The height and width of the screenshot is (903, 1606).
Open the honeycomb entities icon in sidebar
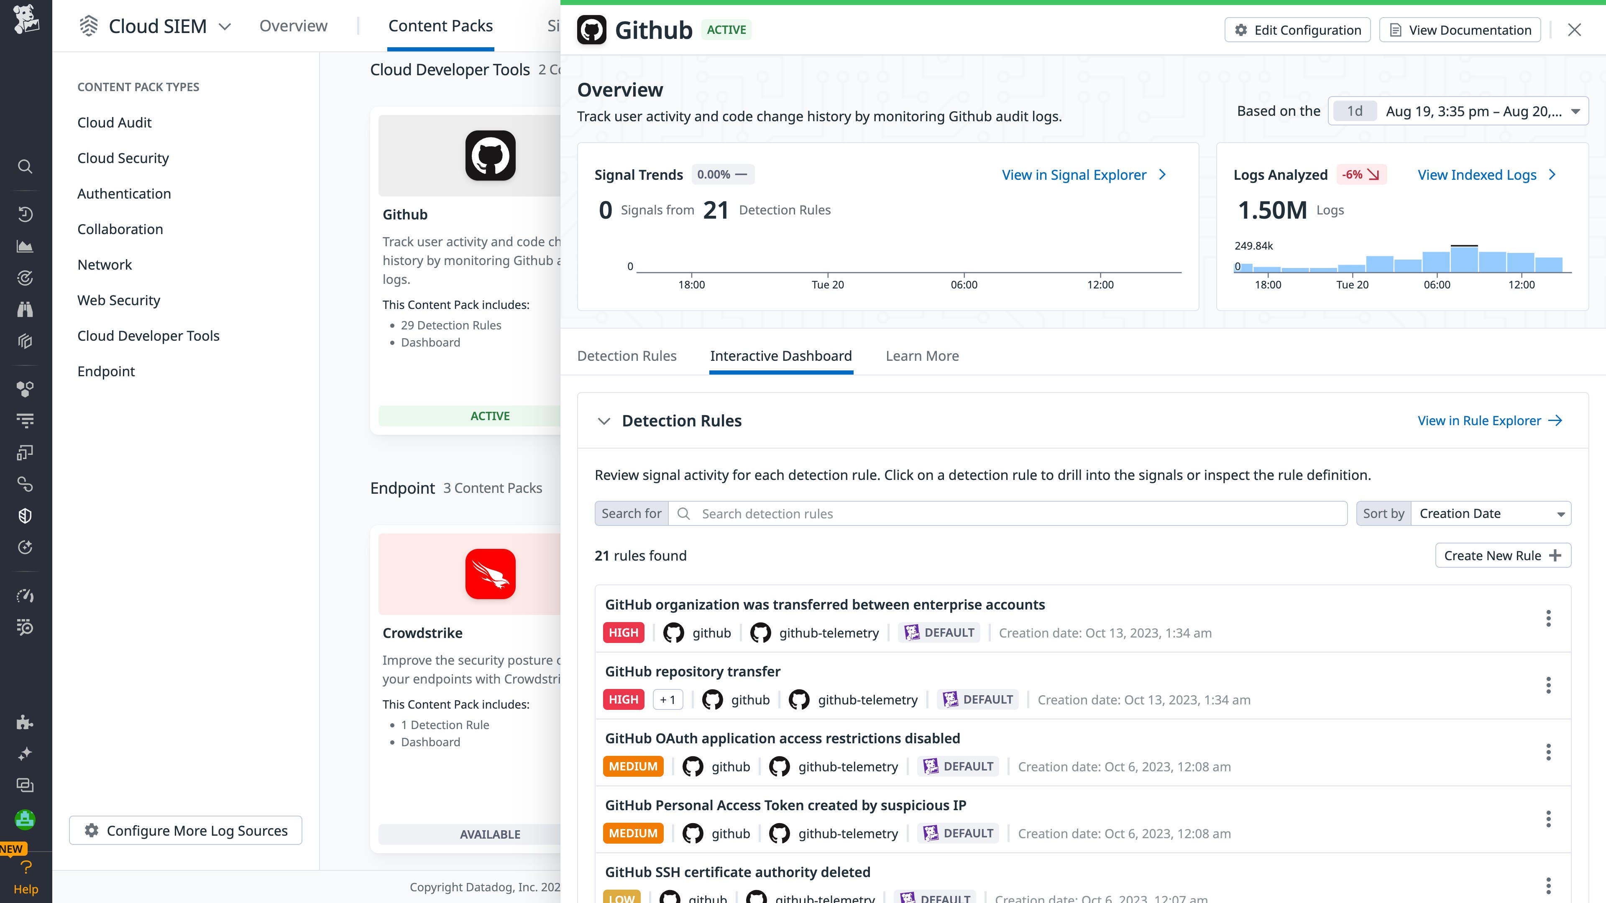pos(25,389)
